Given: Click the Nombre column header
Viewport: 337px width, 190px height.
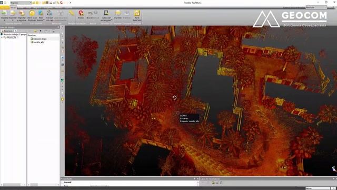Looking at the screenshot, I should click(32, 35).
